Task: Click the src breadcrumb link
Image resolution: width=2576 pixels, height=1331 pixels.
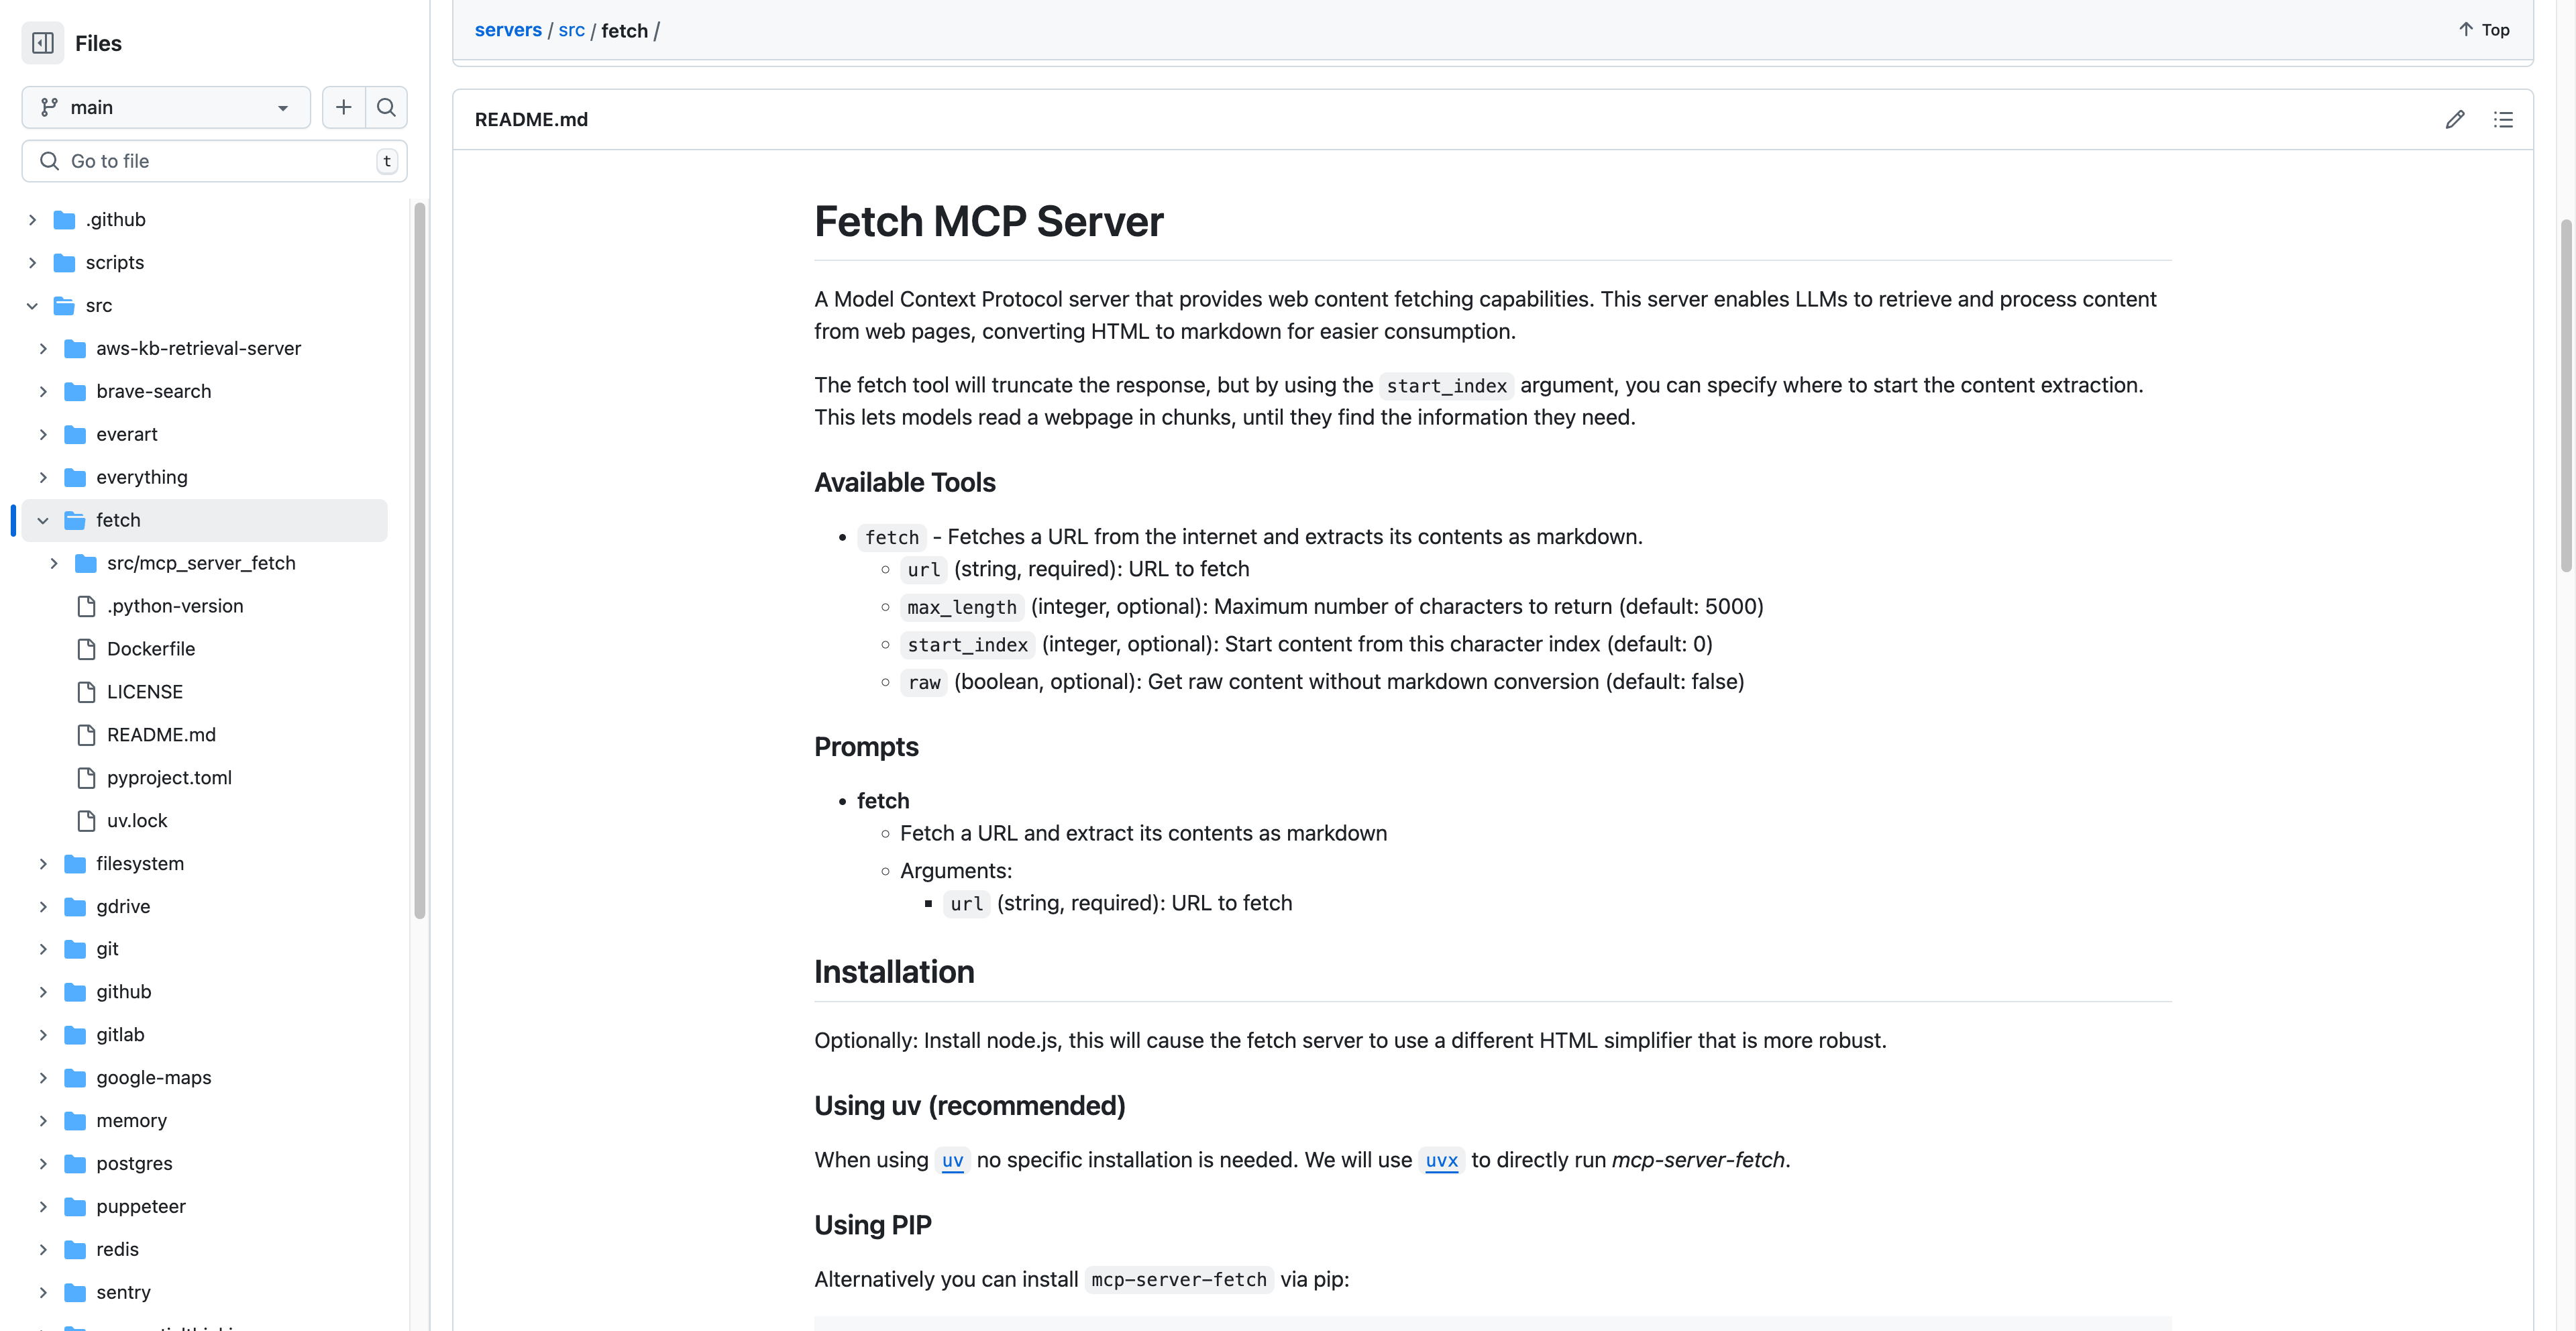Action: [x=571, y=30]
